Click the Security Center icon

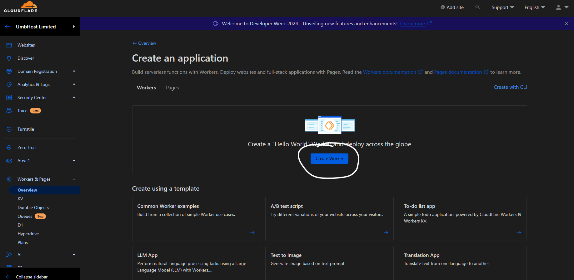coord(9,97)
